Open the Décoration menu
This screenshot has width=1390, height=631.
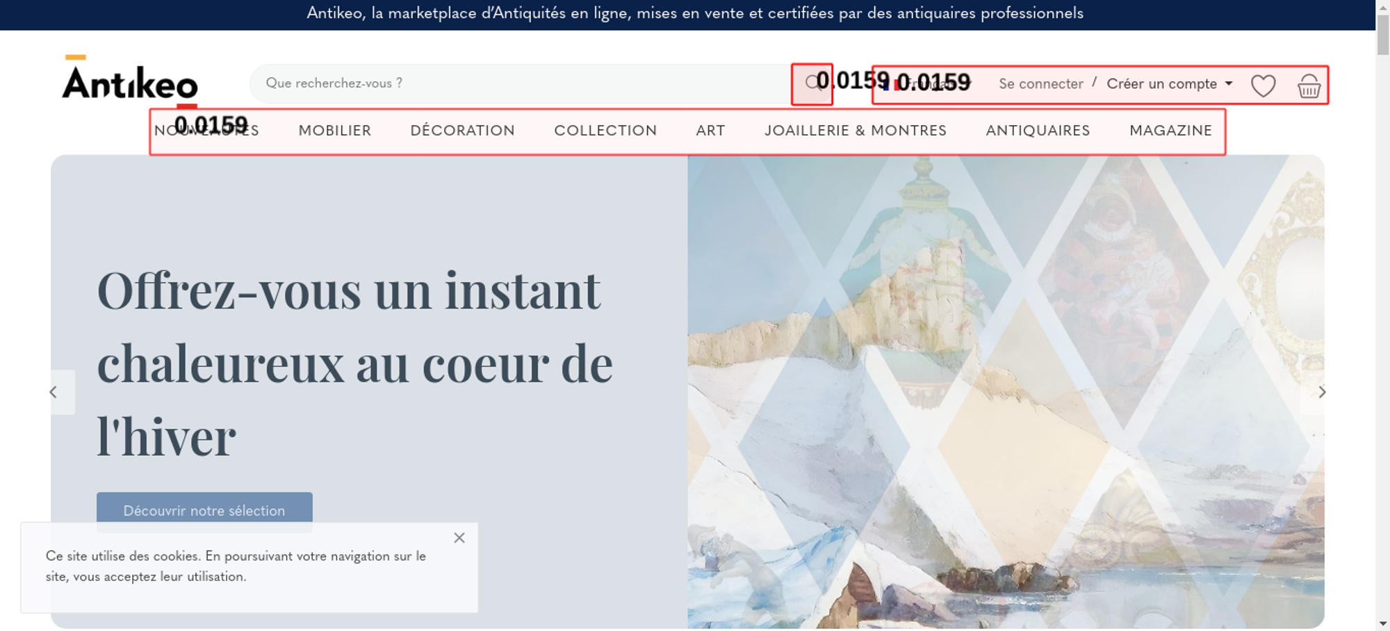463,131
